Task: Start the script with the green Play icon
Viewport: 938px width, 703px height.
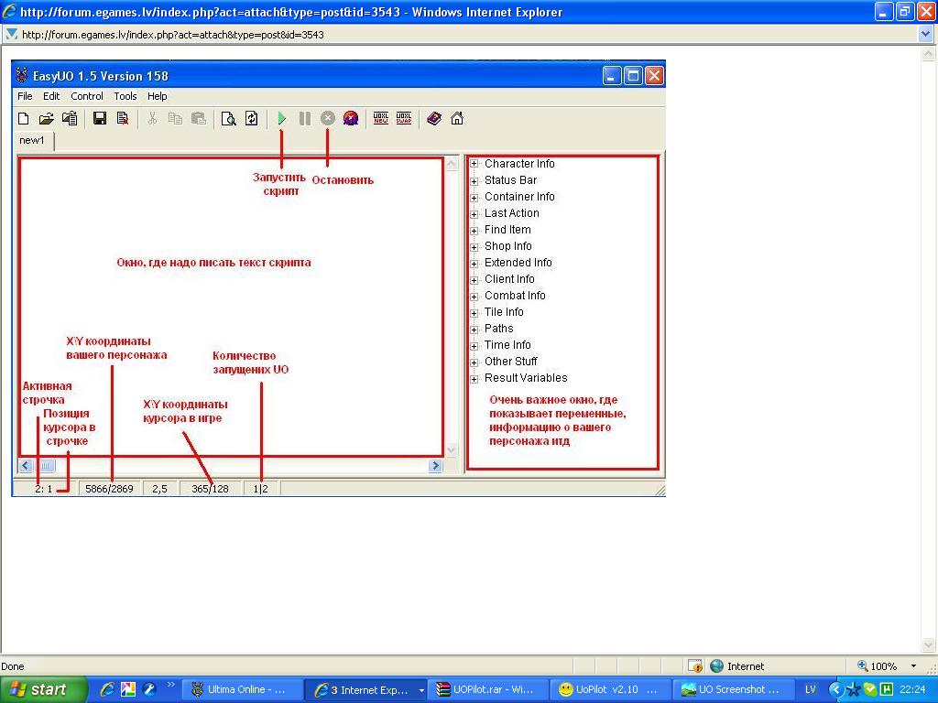Action: 282,118
